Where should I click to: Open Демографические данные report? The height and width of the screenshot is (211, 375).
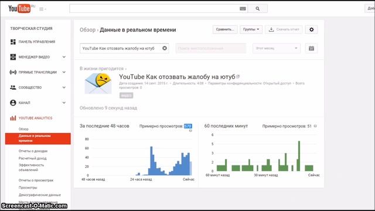click(x=40, y=195)
